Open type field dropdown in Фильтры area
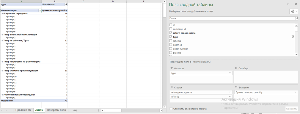The image size is (300, 114). pyautogui.click(x=230, y=73)
